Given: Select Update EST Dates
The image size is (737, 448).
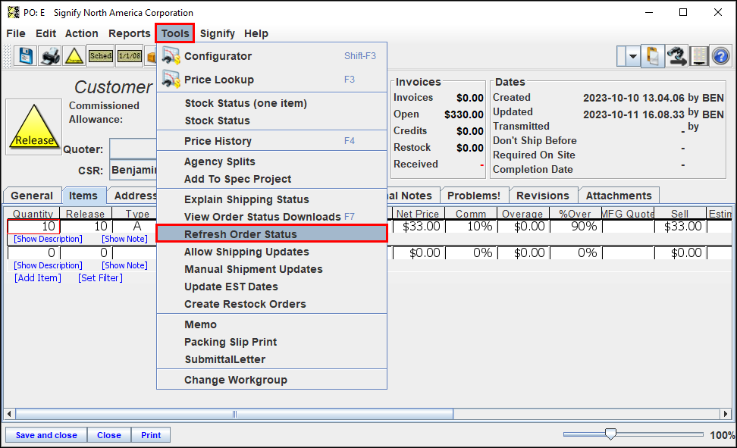Looking at the screenshot, I should coord(271,287).
